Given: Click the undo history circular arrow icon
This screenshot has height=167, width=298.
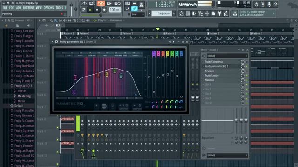Looking at the screenshot, I should (256, 4).
